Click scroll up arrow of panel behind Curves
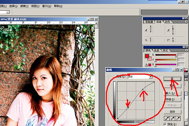The image size is (189, 126). point(186,93)
